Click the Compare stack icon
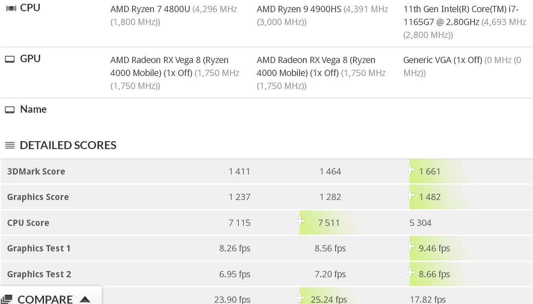Screen dimensions: 533x304 [6, 299]
